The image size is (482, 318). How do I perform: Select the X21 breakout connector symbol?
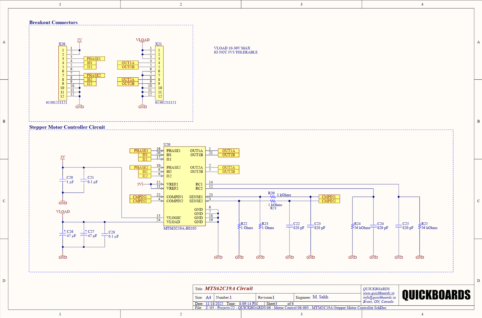(x=159, y=73)
